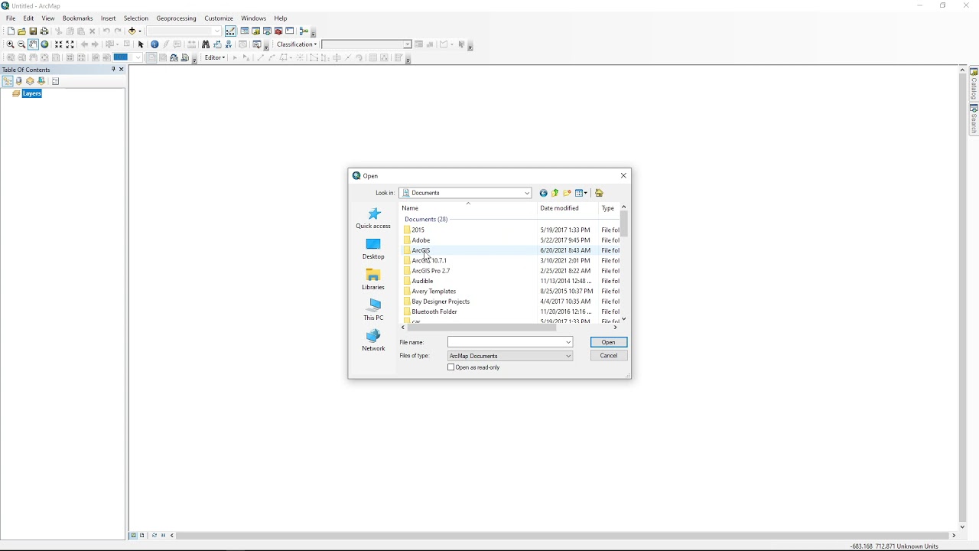Open the Selection menu
This screenshot has width=979, height=551.
pyautogui.click(x=135, y=18)
